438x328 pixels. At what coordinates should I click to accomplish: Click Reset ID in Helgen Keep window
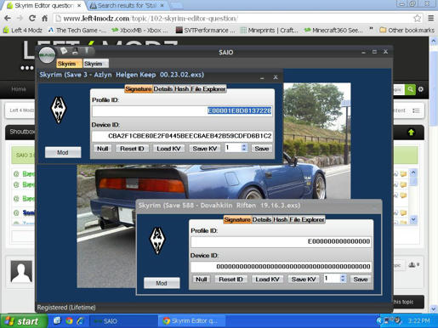tap(132, 149)
